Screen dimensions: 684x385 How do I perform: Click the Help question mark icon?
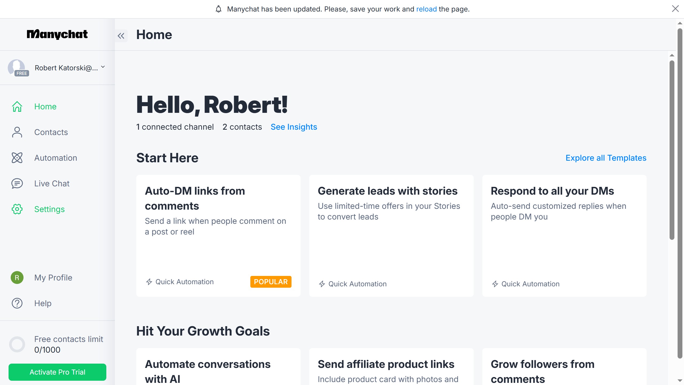(17, 303)
